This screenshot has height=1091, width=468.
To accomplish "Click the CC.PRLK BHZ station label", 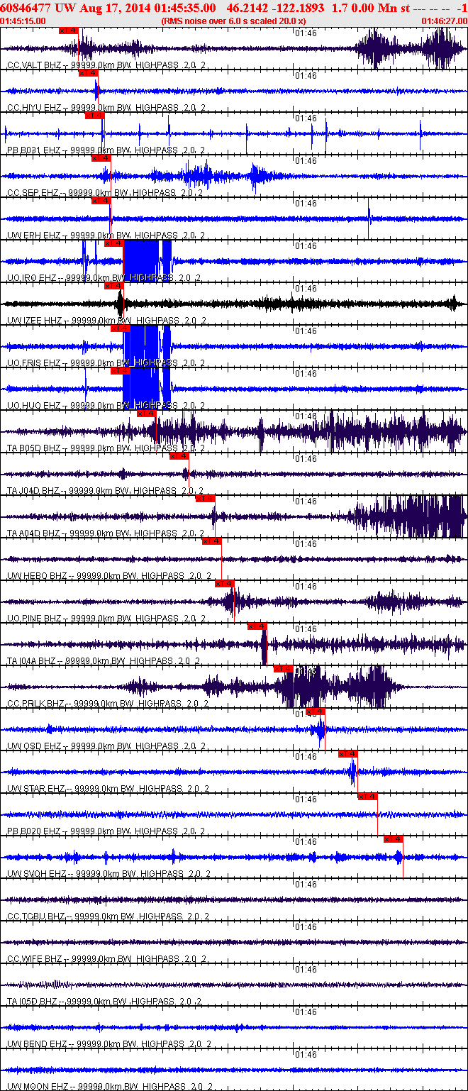I will (35, 704).
